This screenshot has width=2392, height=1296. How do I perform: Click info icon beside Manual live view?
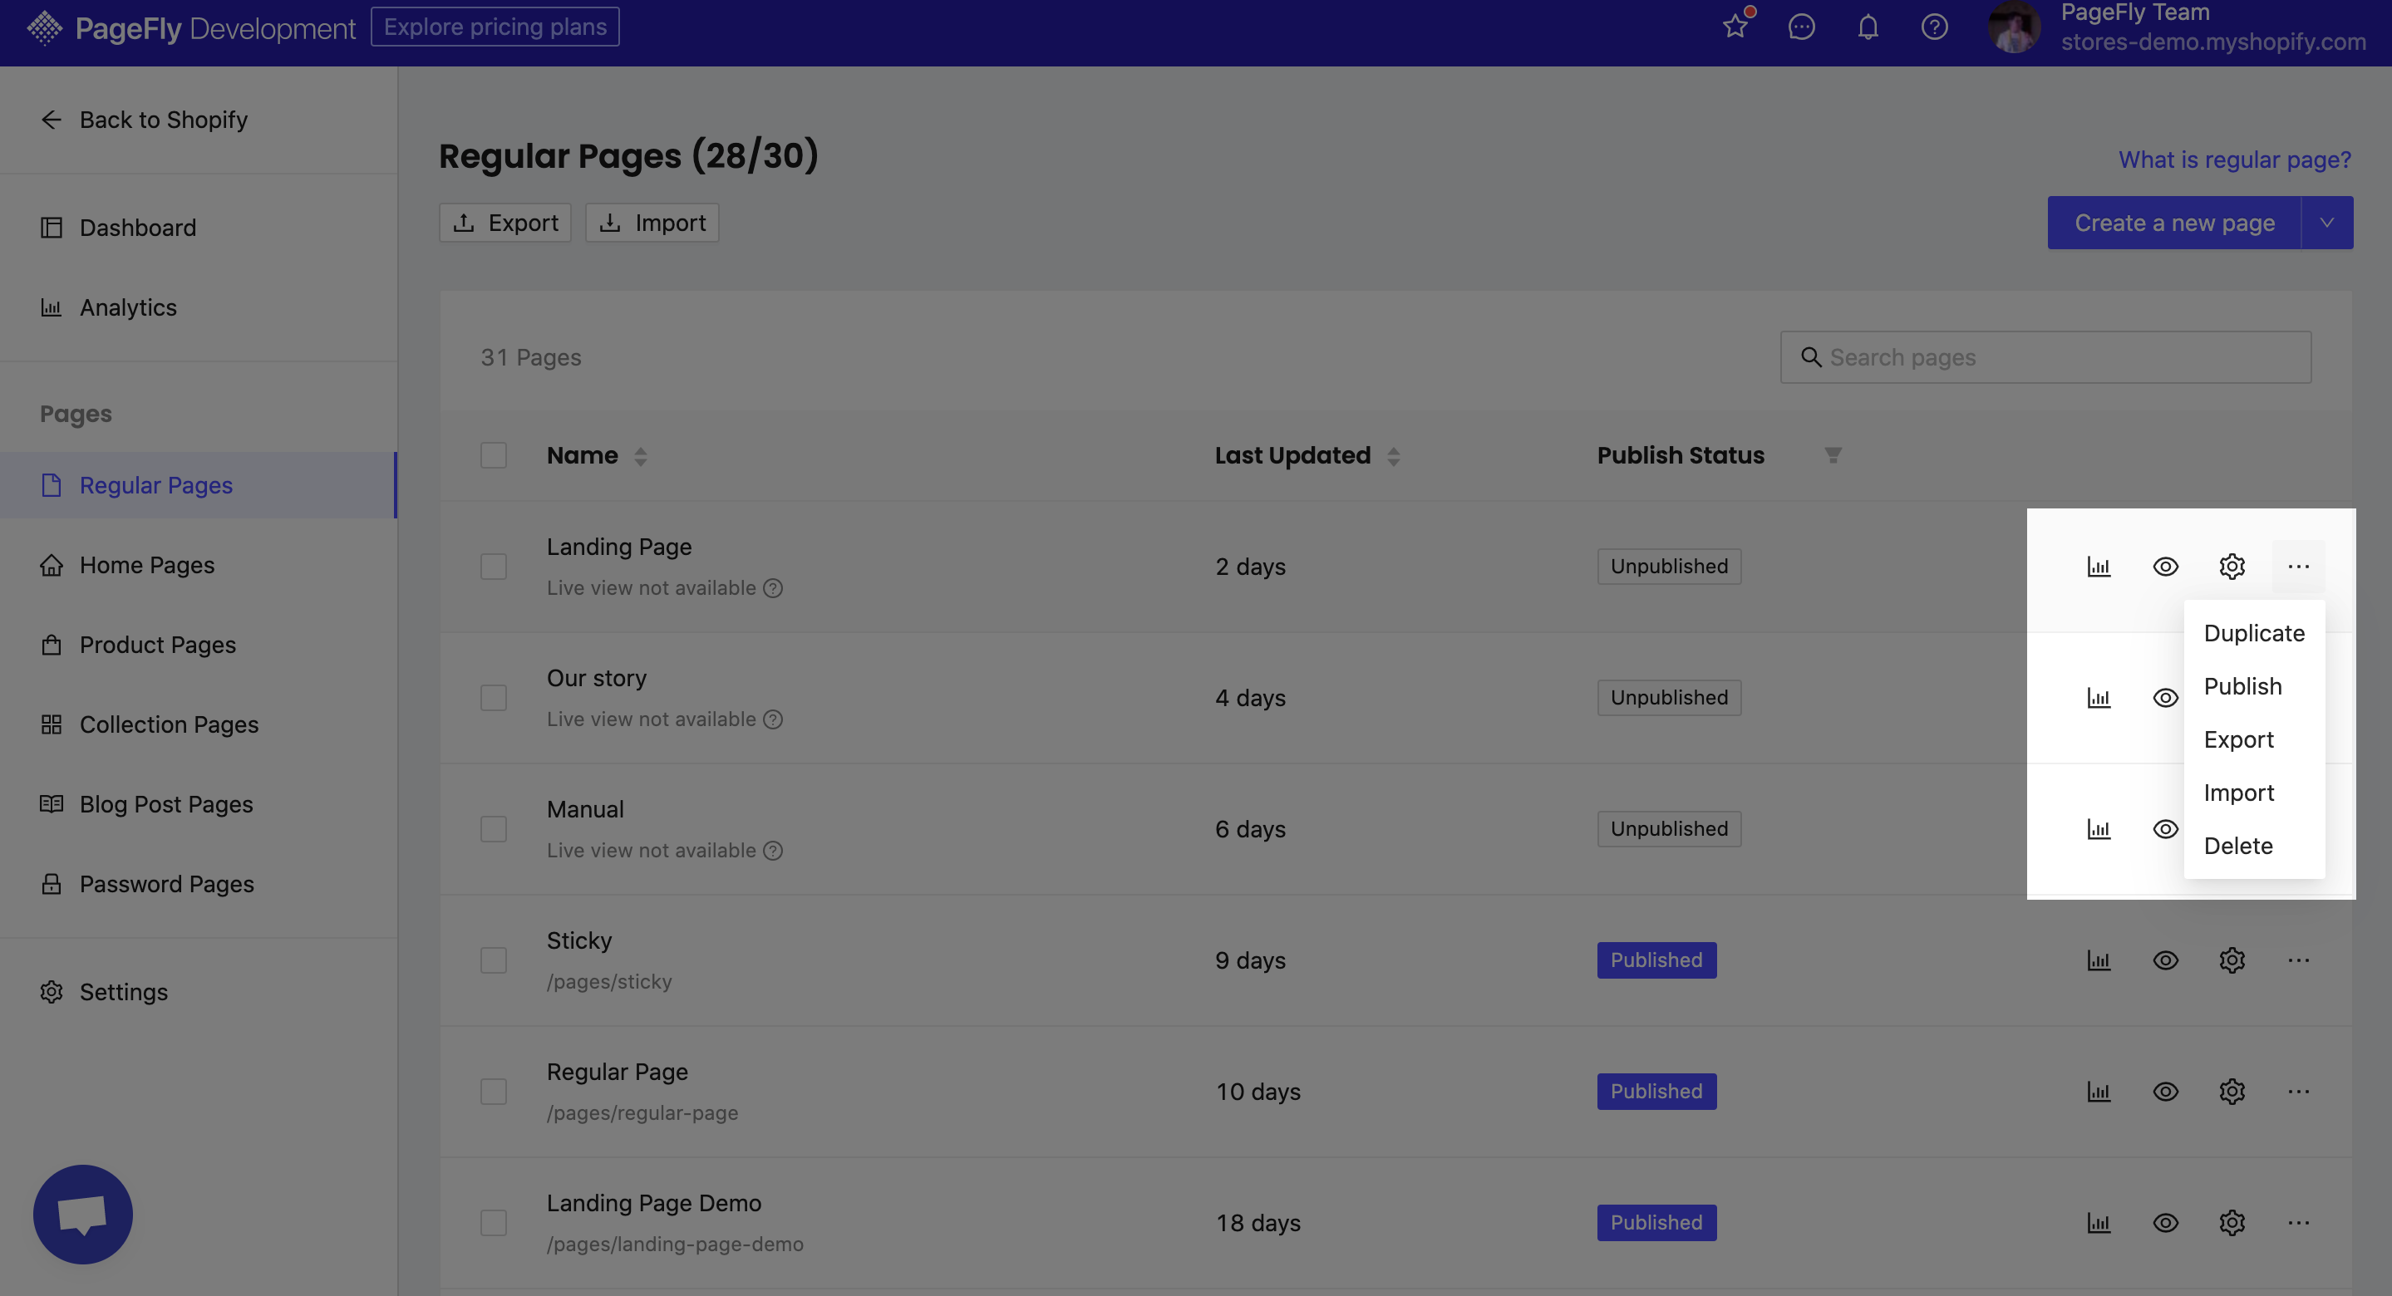click(x=773, y=852)
